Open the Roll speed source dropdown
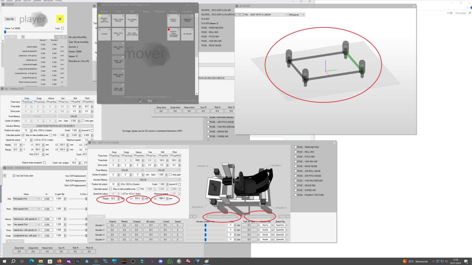 tap(26, 199)
